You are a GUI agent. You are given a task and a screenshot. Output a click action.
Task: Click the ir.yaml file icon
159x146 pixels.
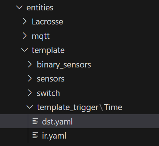pos(35,135)
